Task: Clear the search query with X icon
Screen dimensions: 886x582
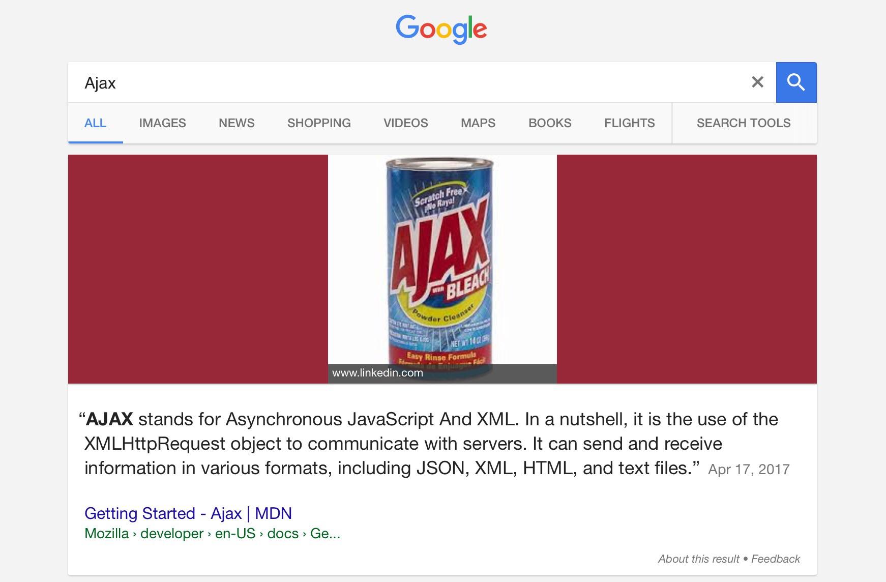Action: [757, 82]
